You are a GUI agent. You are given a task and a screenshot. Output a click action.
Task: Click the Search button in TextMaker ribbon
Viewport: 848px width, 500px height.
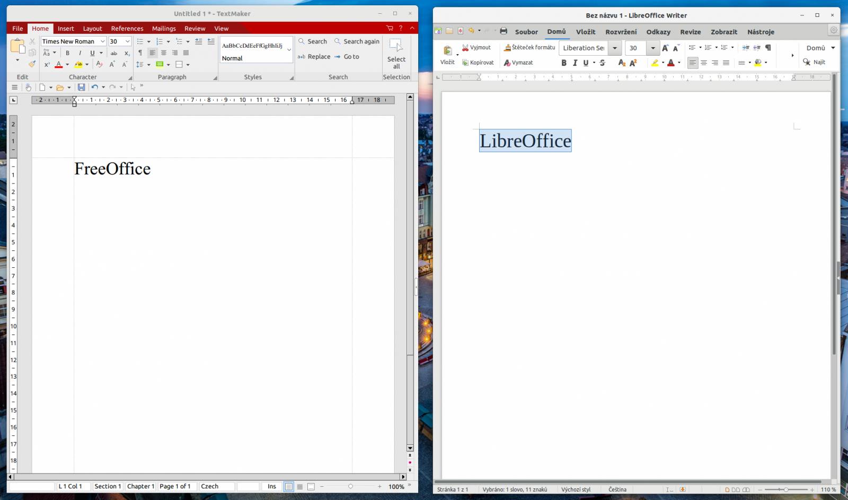[x=313, y=41]
